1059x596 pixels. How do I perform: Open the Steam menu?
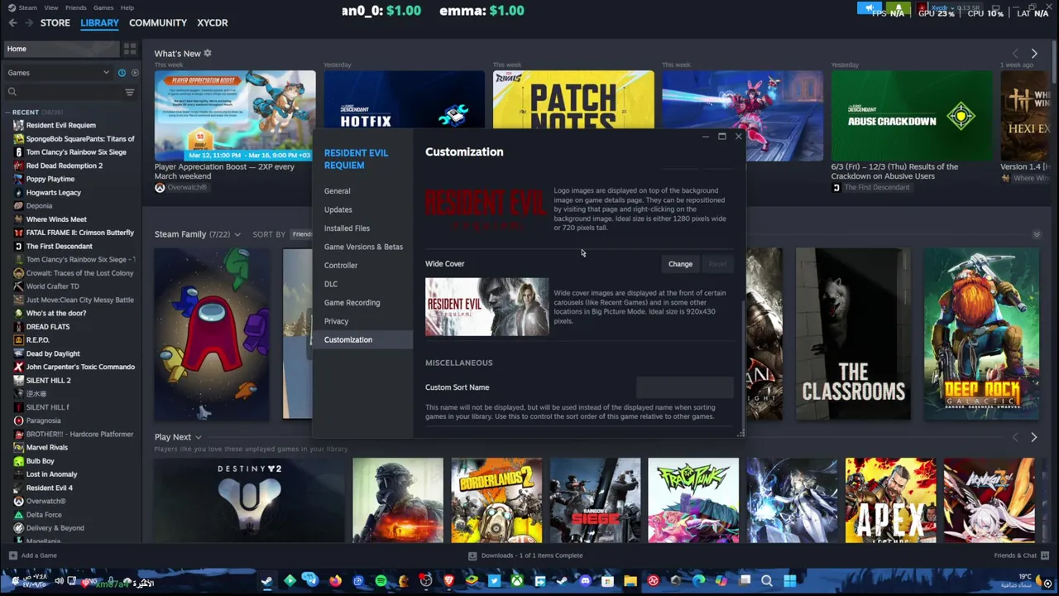click(x=27, y=7)
